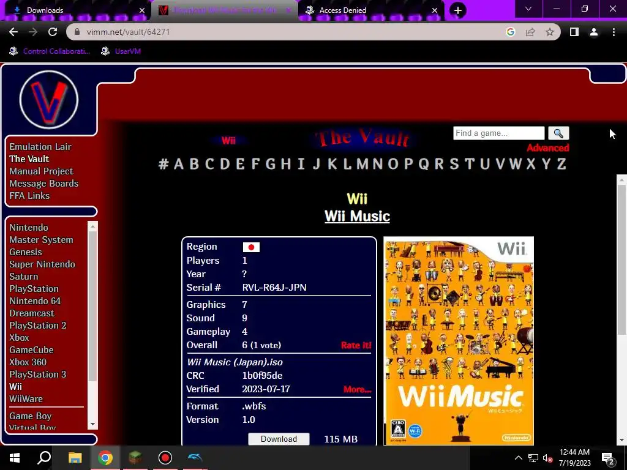This screenshot has width=627, height=470.
Task: Open Advanced search link
Action: [548, 148]
